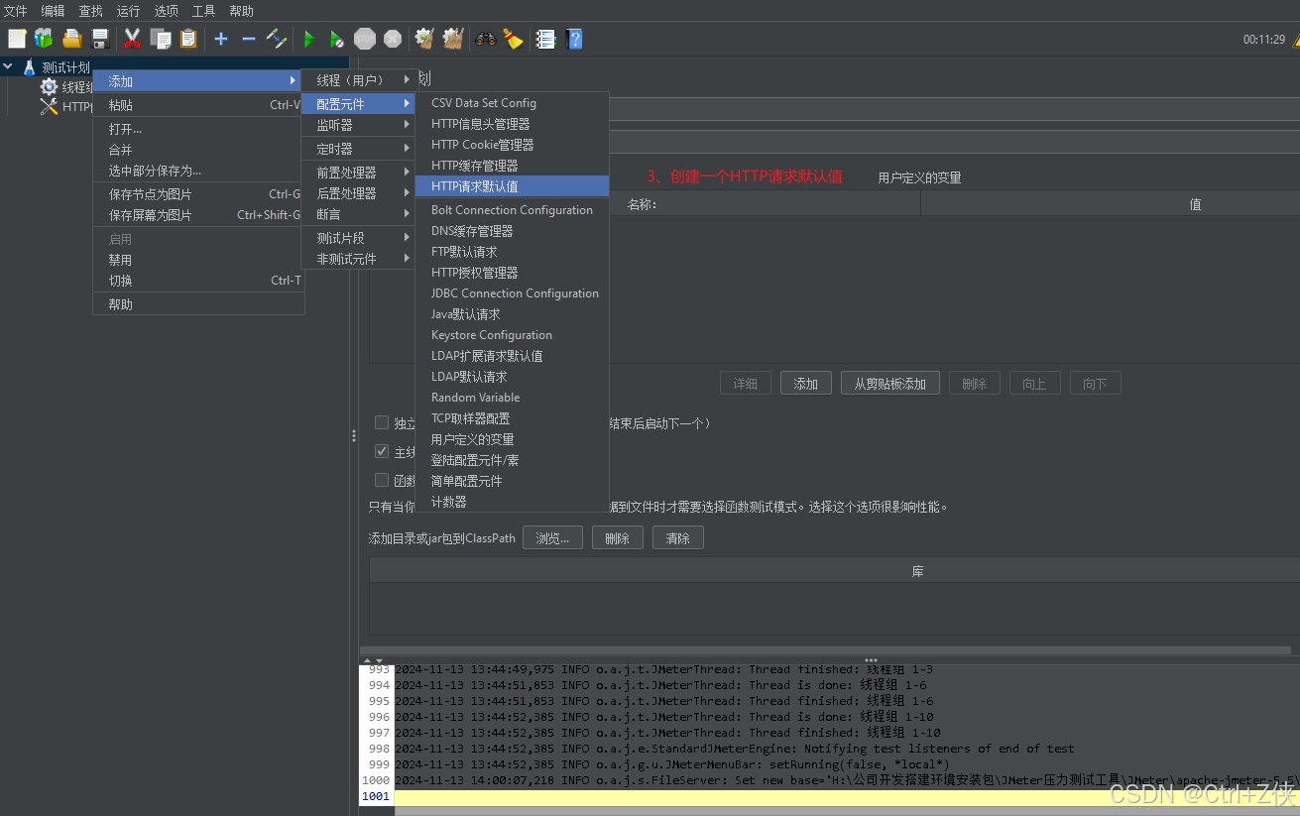Select HTTP请求默认值 menu item
The height and width of the screenshot is (816, 1300).
tap(512, 186)
